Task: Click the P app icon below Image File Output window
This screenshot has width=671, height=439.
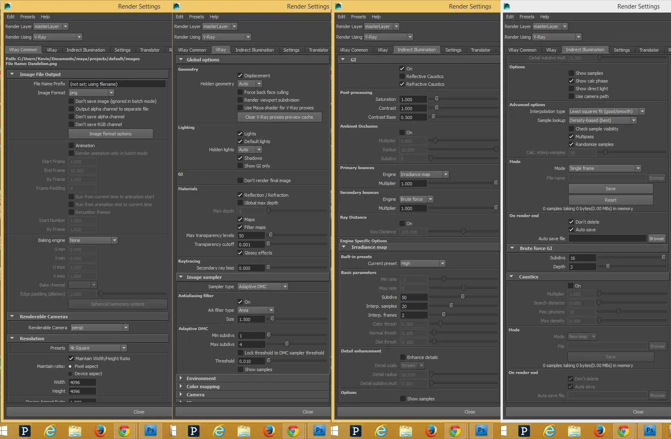Action: tap(25, 430)
